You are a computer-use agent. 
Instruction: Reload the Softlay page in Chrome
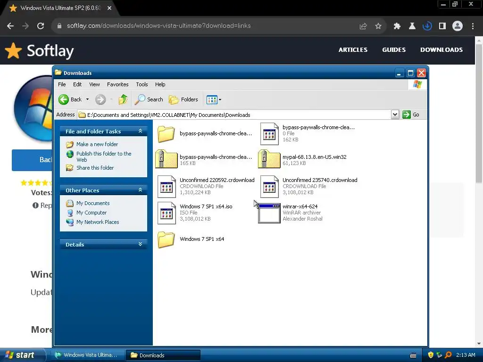(x=41, y=26)
